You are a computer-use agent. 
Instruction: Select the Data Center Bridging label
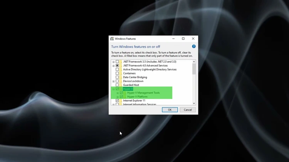pyautogui.click(x=135, y=77)
